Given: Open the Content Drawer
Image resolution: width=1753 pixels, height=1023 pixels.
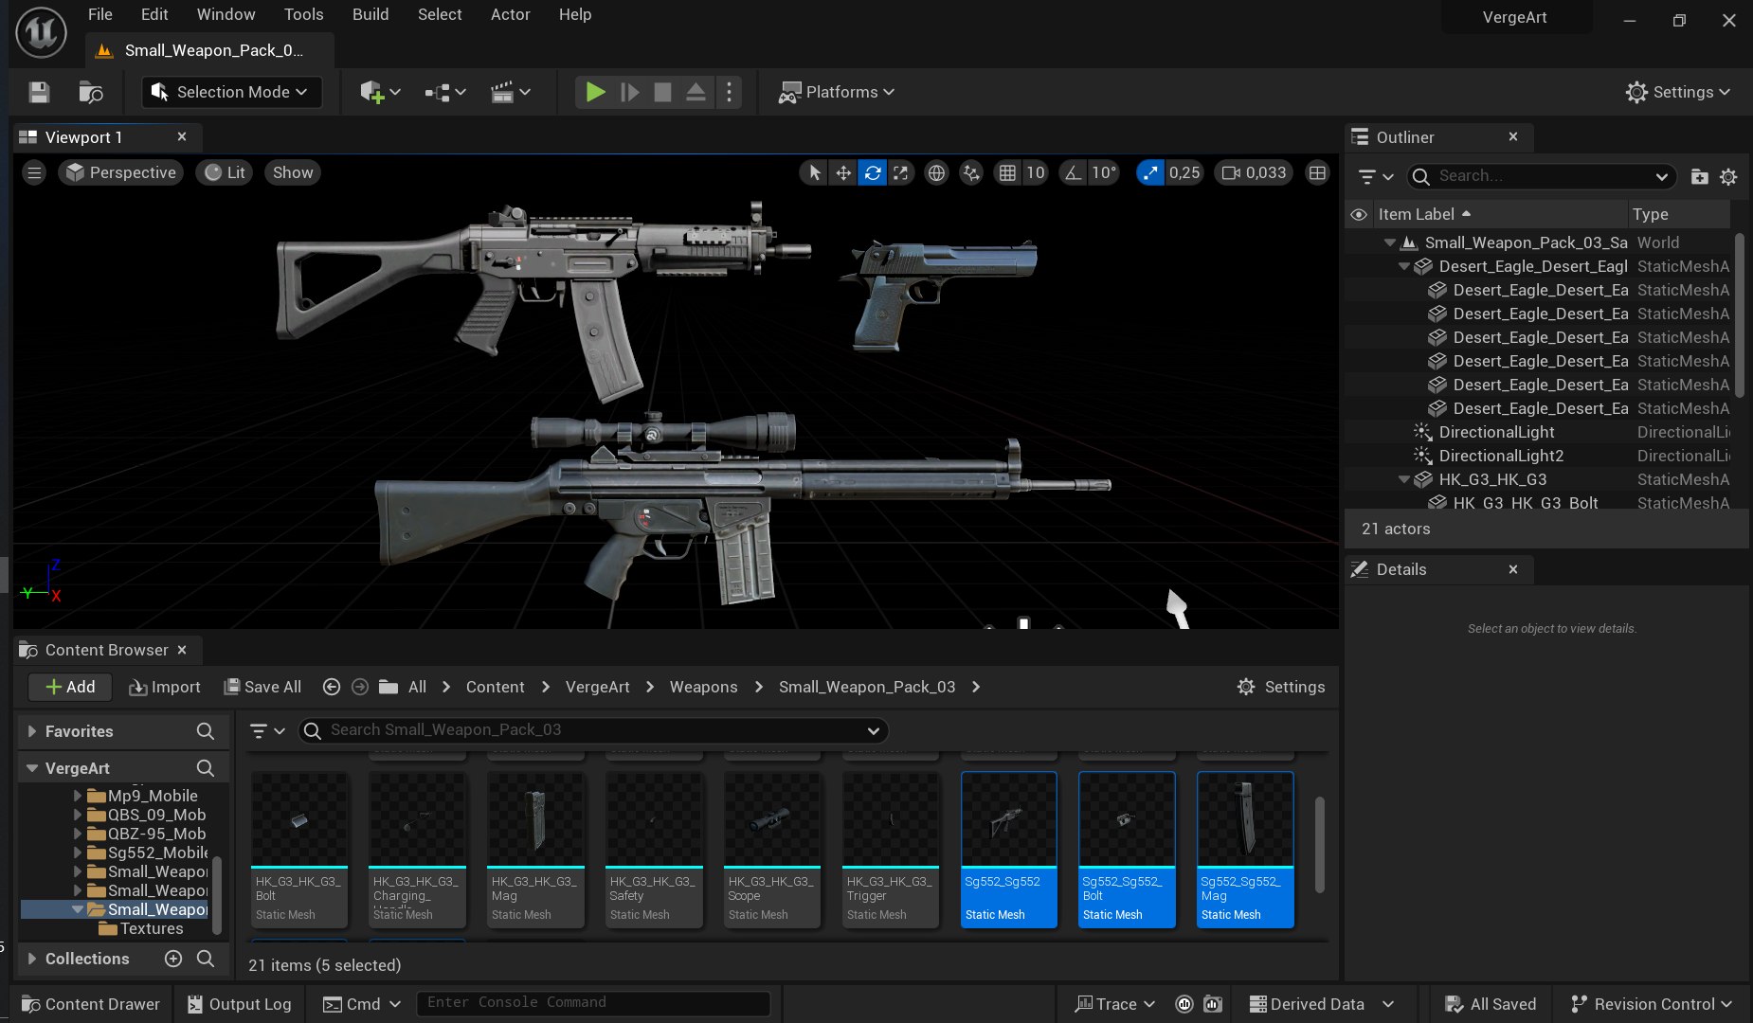Looking at the screenshot, I should (90, 1004).
